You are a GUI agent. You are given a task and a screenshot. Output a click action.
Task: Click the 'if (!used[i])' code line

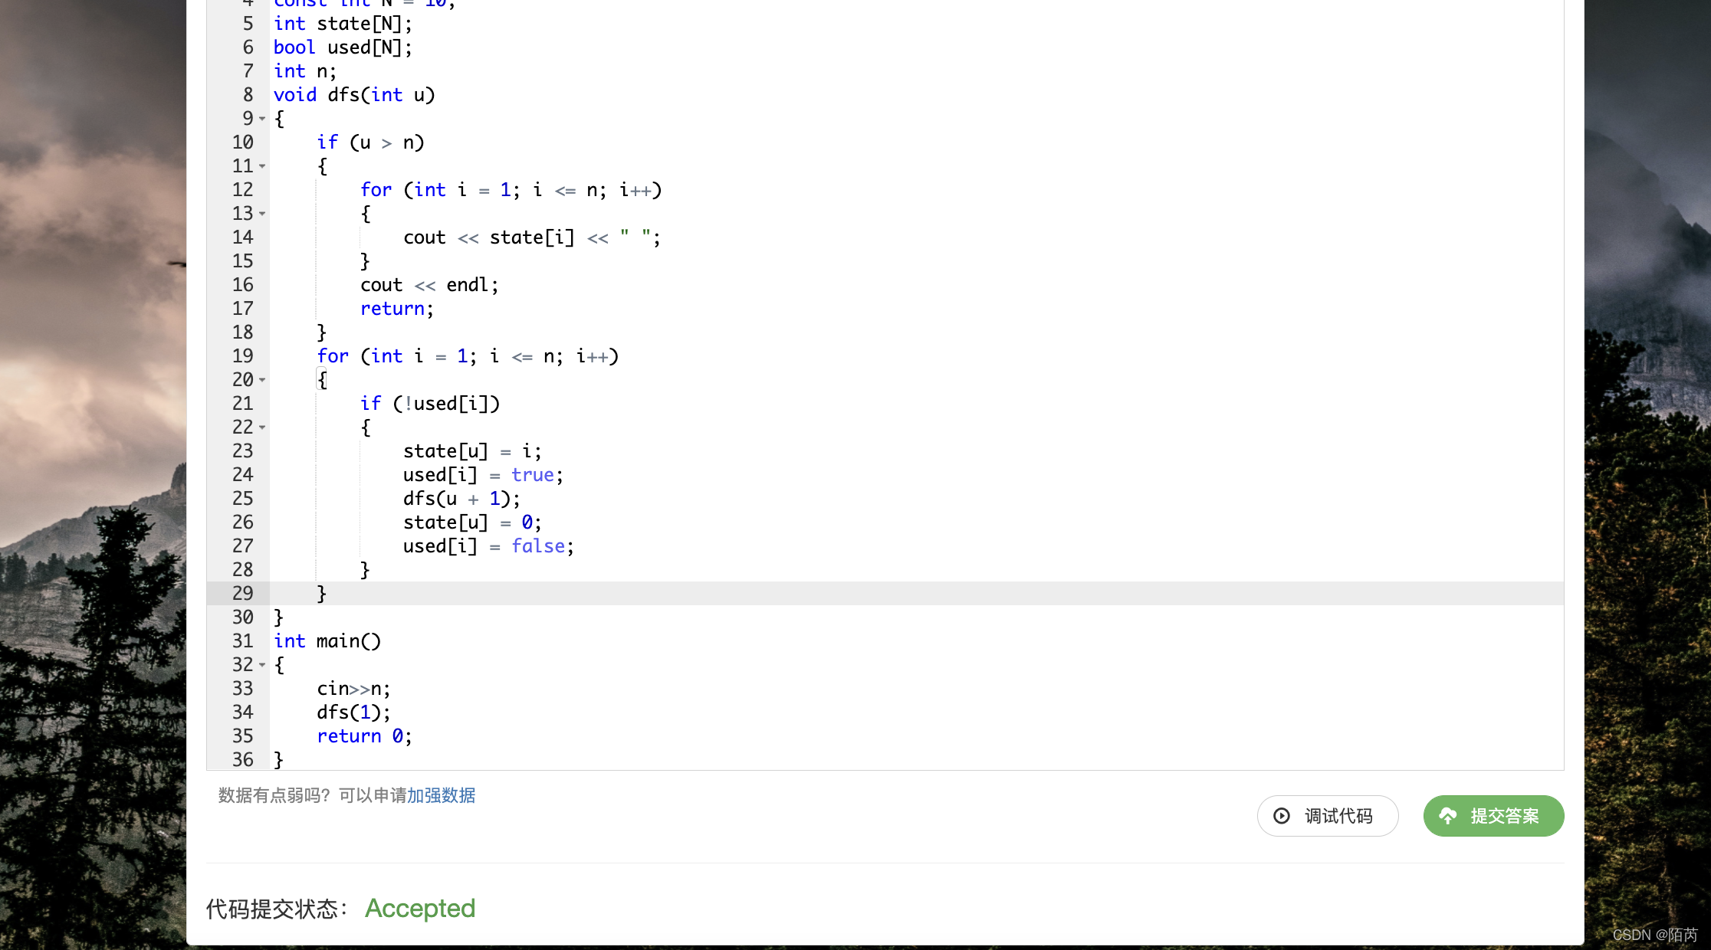pos(430,404)
